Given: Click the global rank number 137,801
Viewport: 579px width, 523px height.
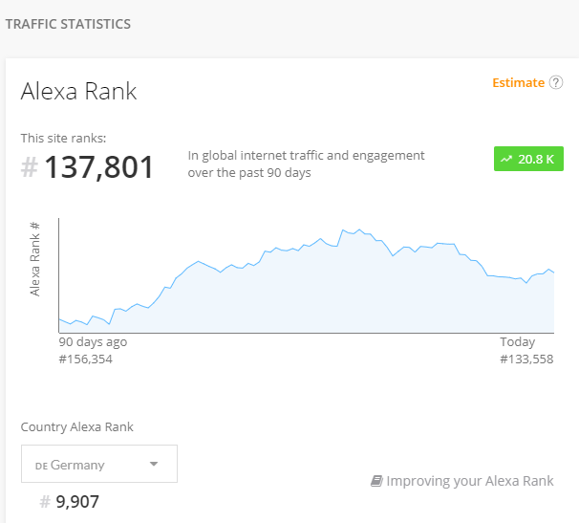Looking at the screenshot, I should coord(98,167).
